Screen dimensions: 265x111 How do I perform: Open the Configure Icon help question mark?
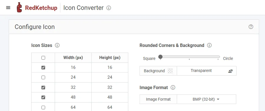click(x=251, y=27)
